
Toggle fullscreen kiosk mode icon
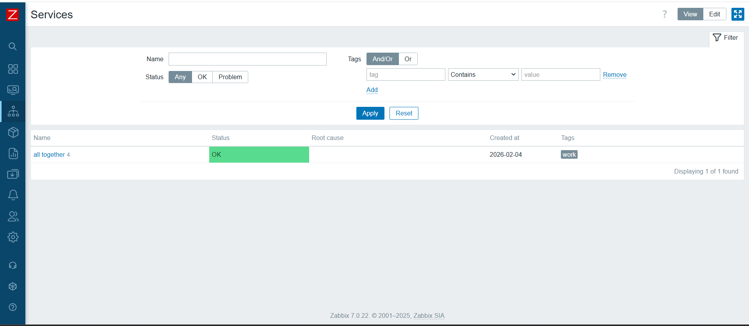pos(737,14)
